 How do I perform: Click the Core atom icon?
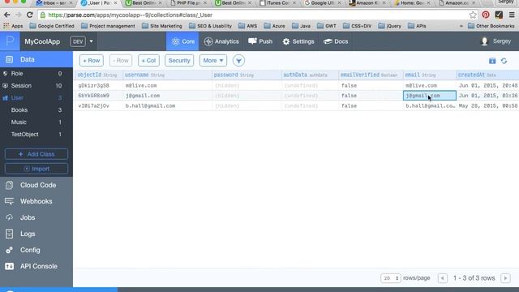(x=175, y=41)
